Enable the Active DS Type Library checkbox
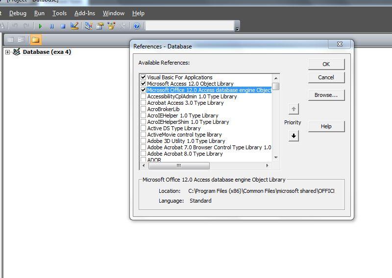Image resolution: width=392 pixels, height=278 pixels. [x=143, y=128]
